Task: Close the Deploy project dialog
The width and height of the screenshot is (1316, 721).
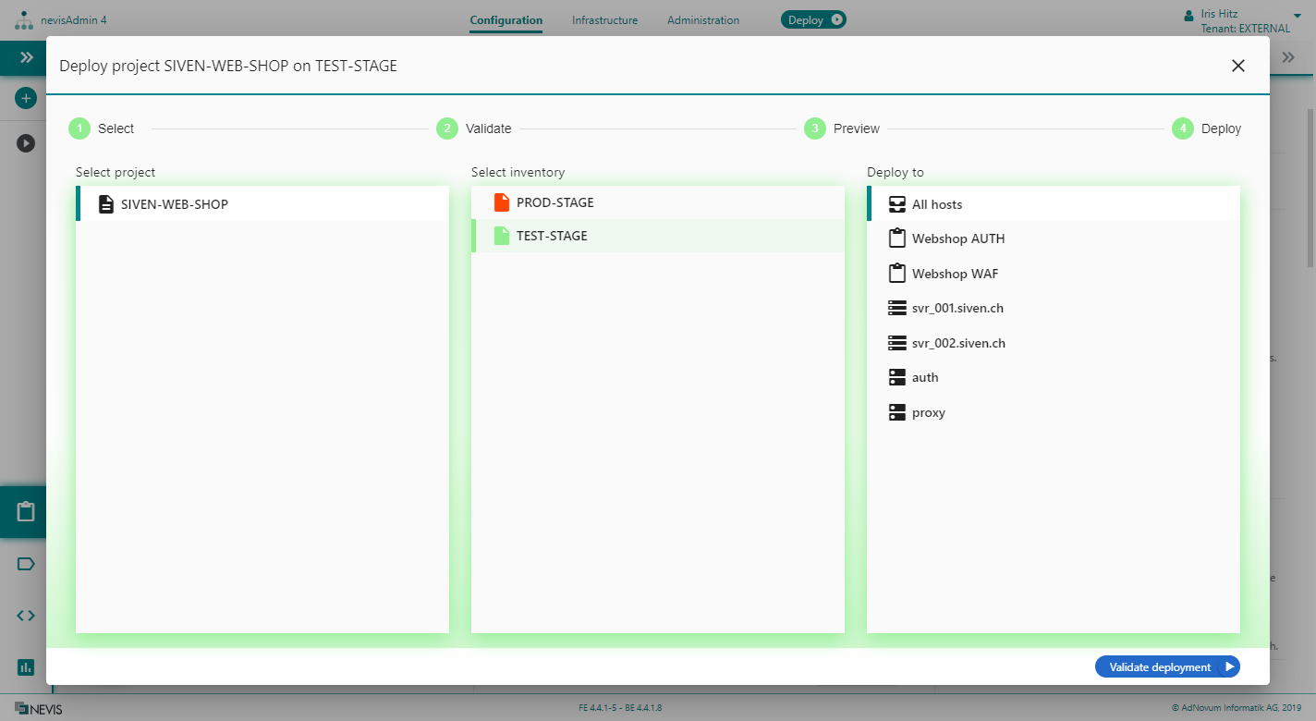Action: (x=1238, y=65)
